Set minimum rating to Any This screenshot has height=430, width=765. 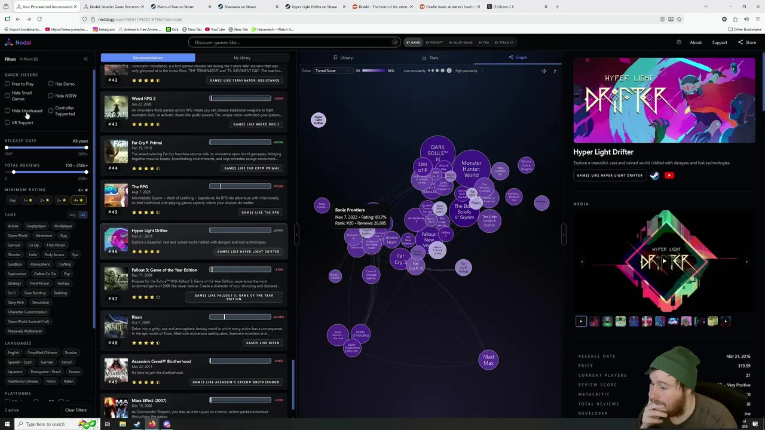click(13, 200)
